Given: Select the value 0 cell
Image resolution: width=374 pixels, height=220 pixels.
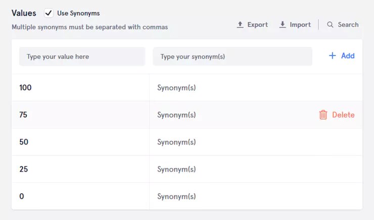Looking at the screenshot, I should pyautogui.click(x=22, y=197).
